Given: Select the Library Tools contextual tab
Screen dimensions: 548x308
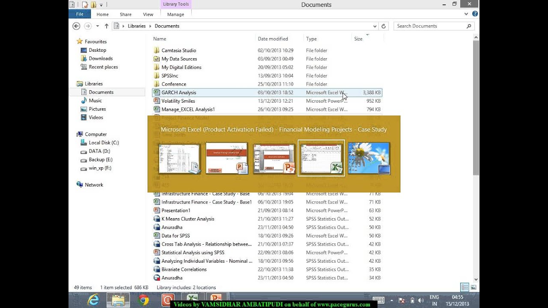Looking at the screenshot, I should [176, 4].
